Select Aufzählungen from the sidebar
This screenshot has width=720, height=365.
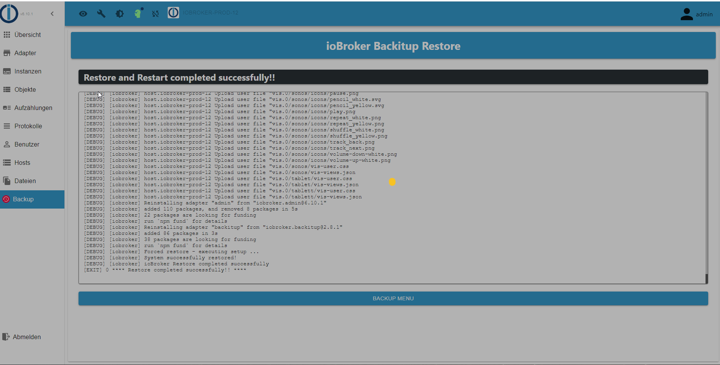[x=32, y=108]
